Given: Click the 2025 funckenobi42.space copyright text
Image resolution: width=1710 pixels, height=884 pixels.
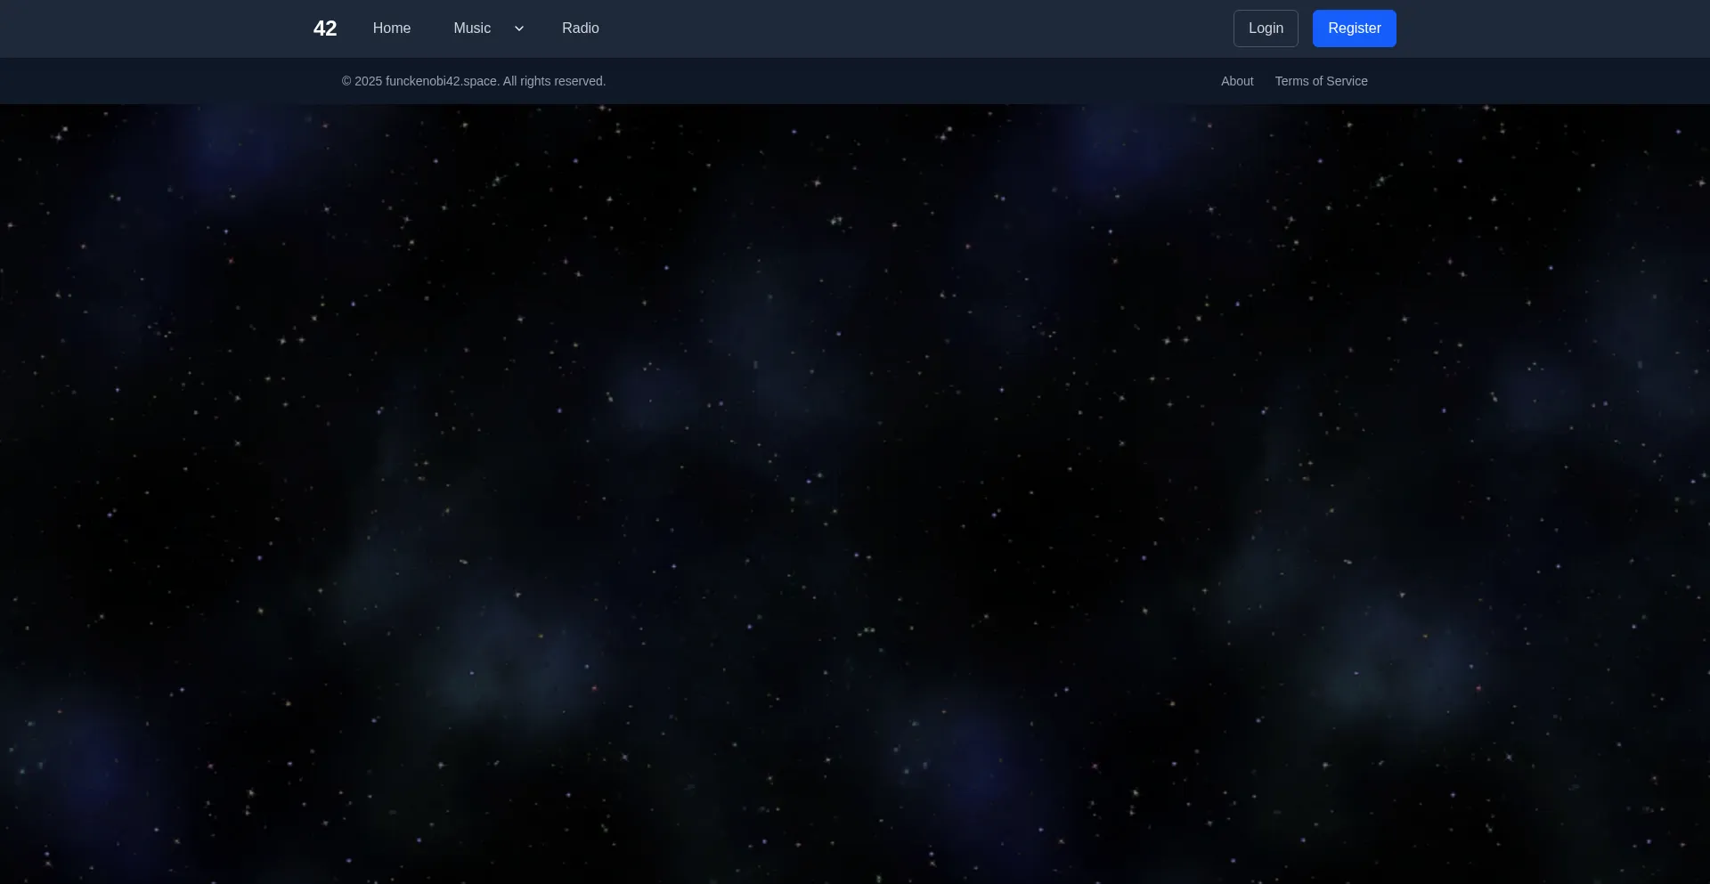Looking at the screenshot, I should pyautogui.click(x=474, y=81).
